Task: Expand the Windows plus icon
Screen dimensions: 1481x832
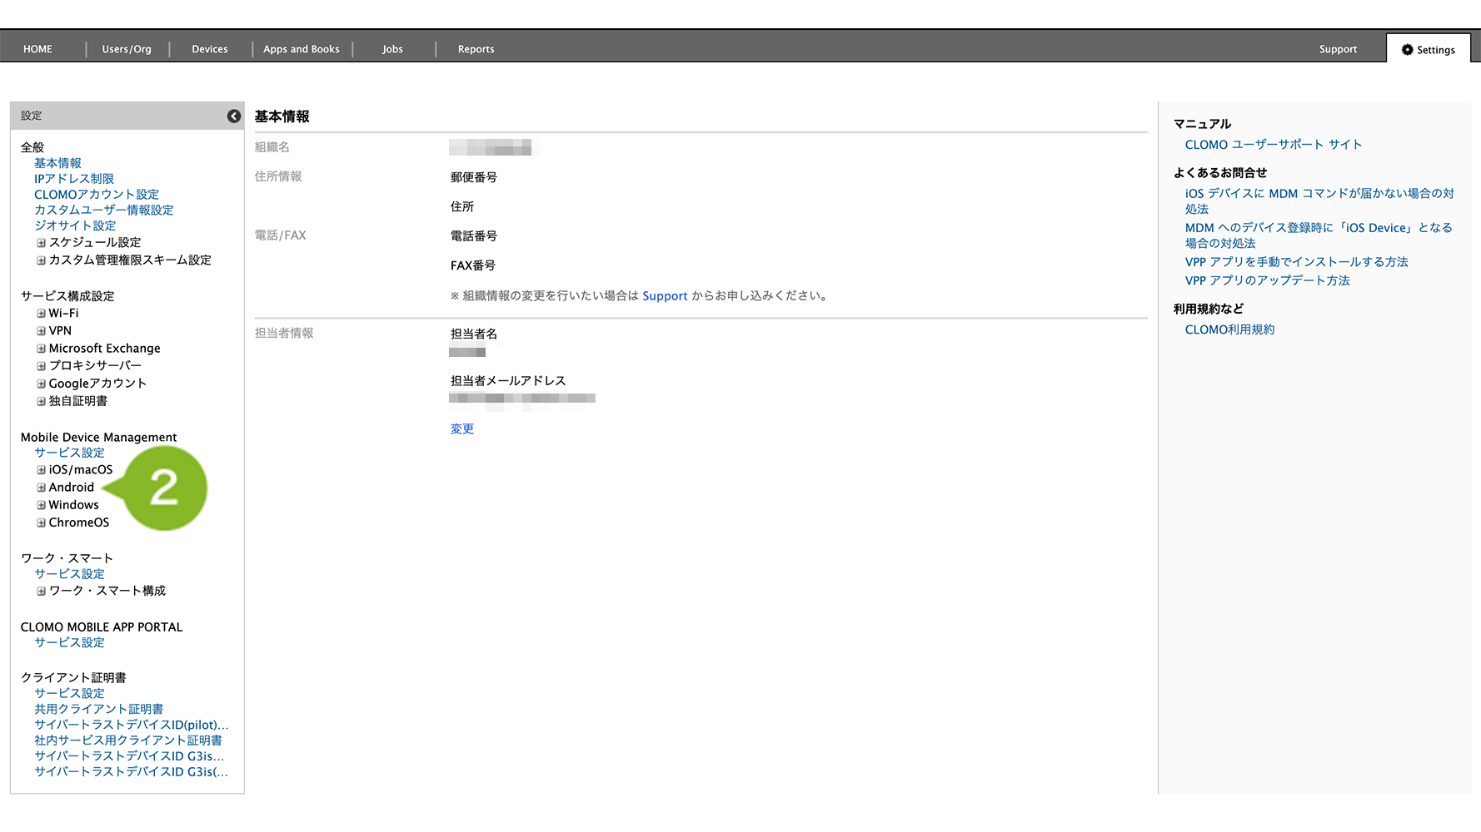Action: pos(41,505)
